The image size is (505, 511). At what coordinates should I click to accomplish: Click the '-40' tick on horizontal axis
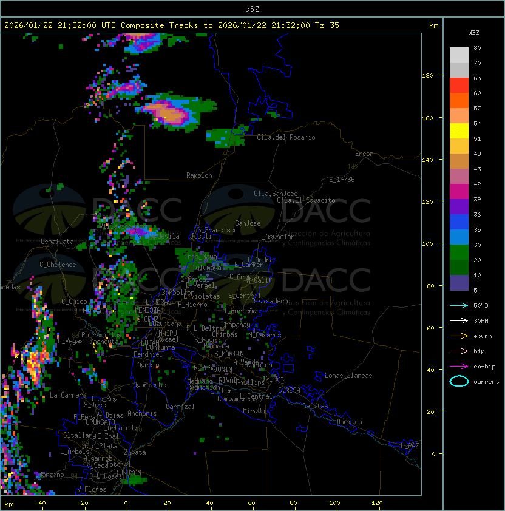tap(41, 503)
